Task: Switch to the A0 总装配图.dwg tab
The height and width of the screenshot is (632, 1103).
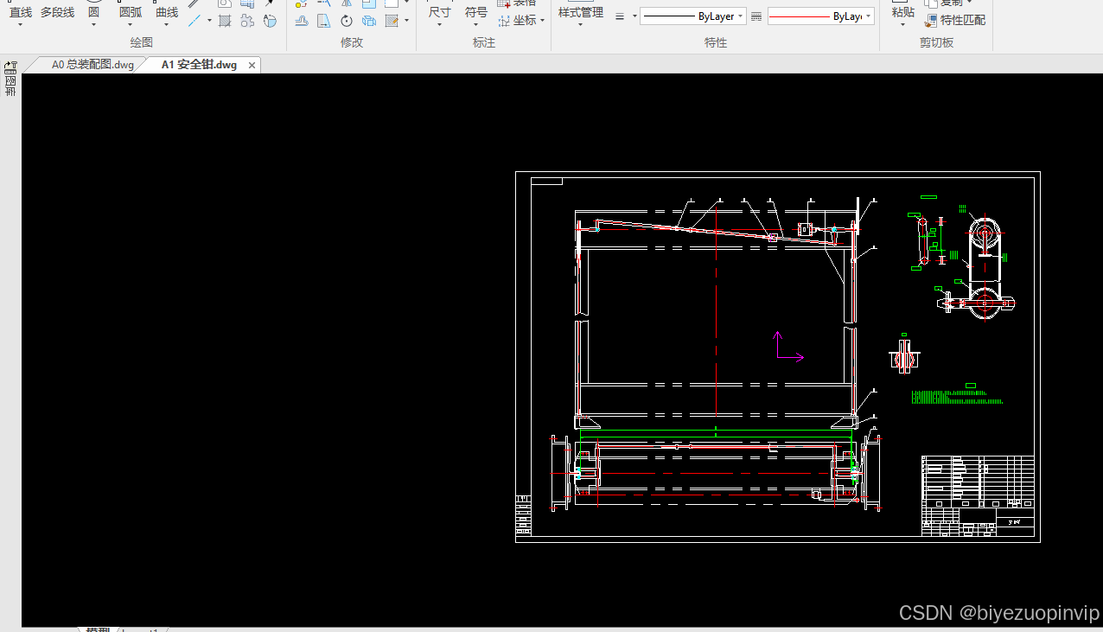Action: pyautogui.click(x=92, y=65)
